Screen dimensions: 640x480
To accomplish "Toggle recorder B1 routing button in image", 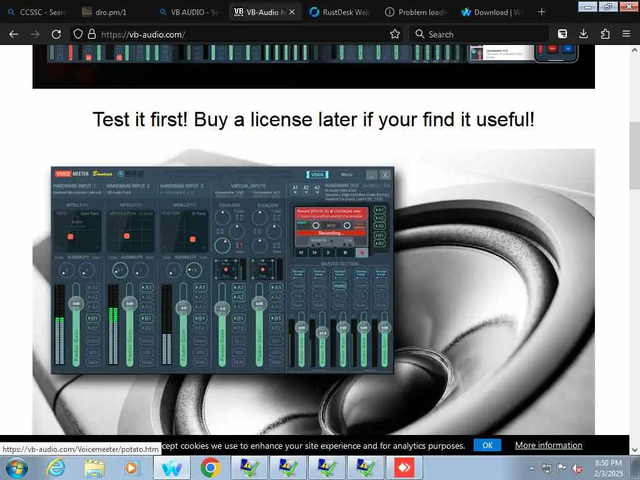I will pyautogui.click(x=379, y=236).
